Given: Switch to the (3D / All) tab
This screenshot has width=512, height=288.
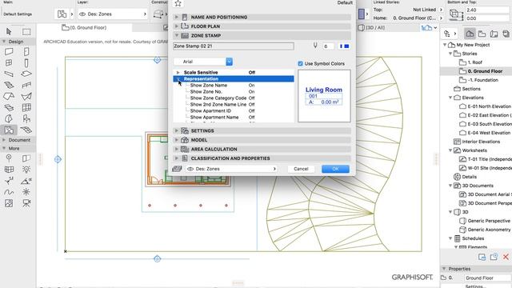Looking at the screenshot, I should (x=371, y=28).
